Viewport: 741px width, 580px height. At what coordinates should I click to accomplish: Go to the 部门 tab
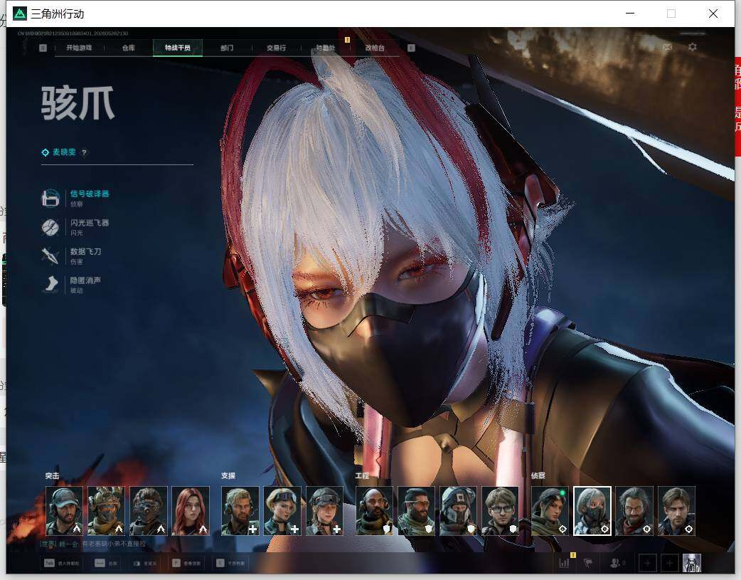(x=227, y=48)
